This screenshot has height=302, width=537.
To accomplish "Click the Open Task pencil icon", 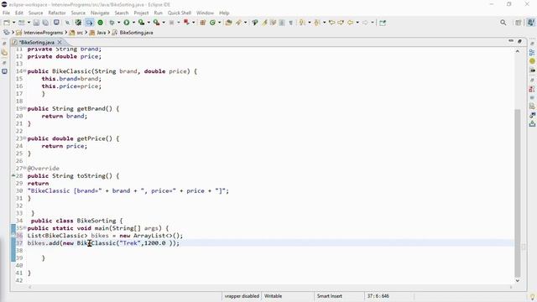I will coord(238,23).
